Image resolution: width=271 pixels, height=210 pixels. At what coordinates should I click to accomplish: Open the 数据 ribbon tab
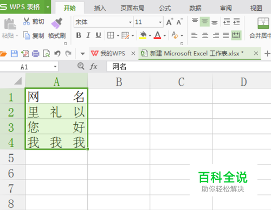point(195,8)
